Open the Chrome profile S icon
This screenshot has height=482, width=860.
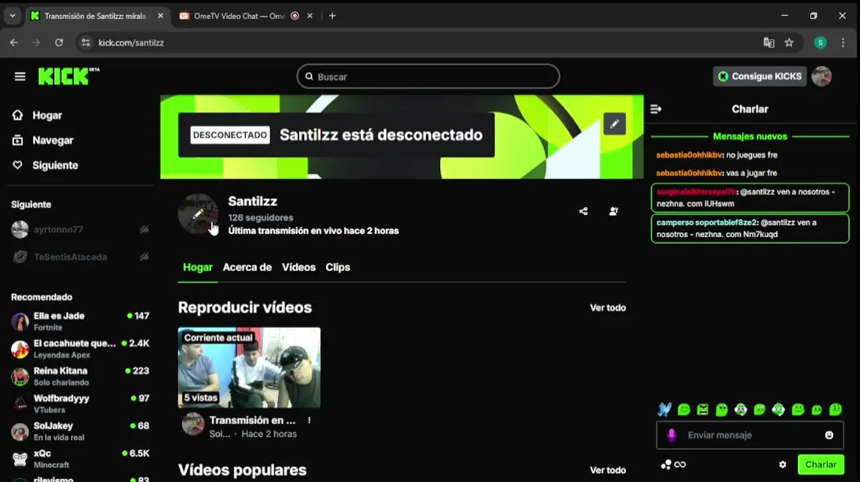(820, 42)
